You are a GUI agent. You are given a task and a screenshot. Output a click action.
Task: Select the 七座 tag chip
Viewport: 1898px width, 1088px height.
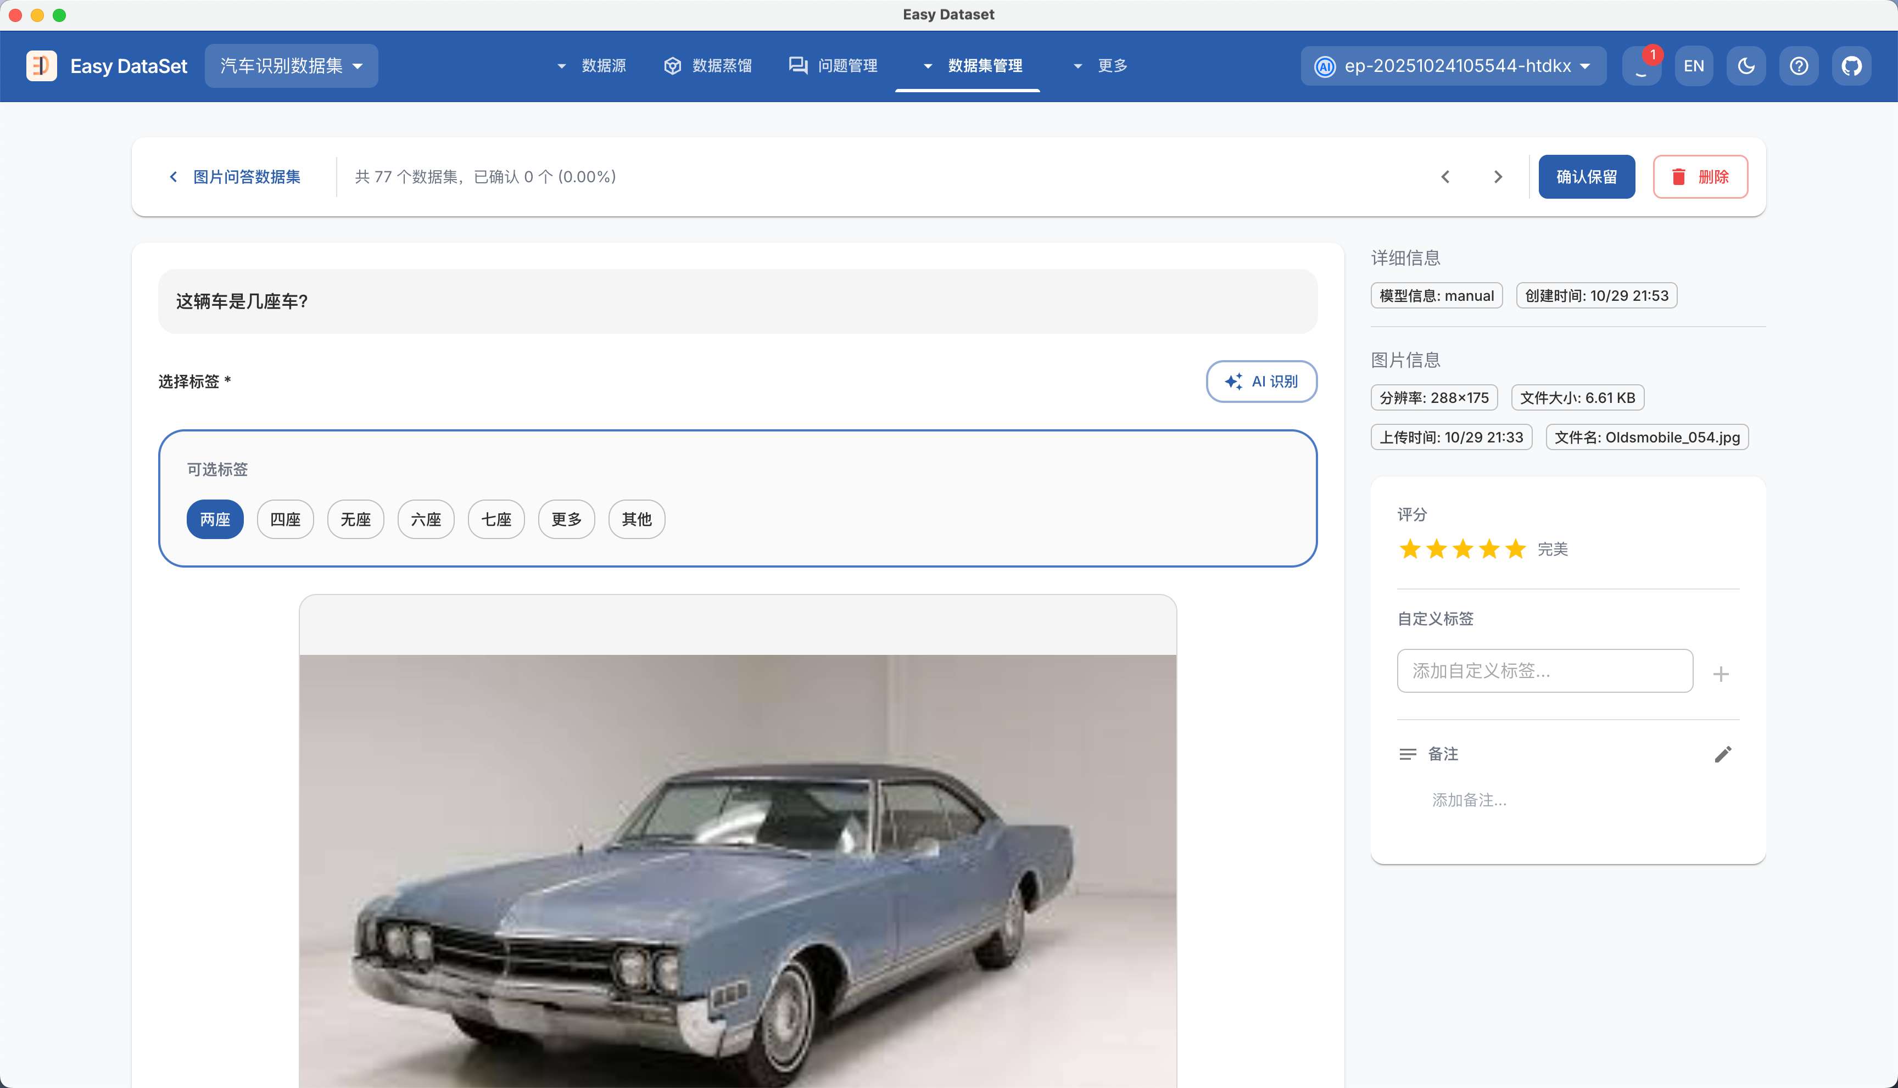coord(495,519)
